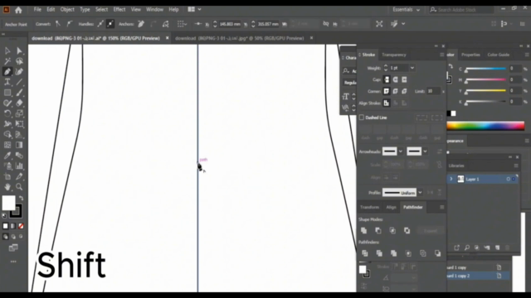Open the stroke Weight dropdown
The width and height of the screenshot is (531, 298).
point(412,68)
